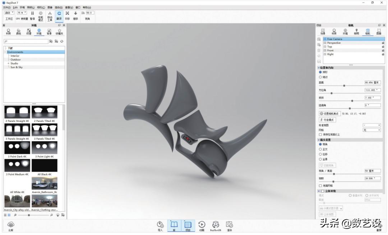Select Sun & Sky folder
The width and height of the screenshot is (388, 235).
pos(17,67)
